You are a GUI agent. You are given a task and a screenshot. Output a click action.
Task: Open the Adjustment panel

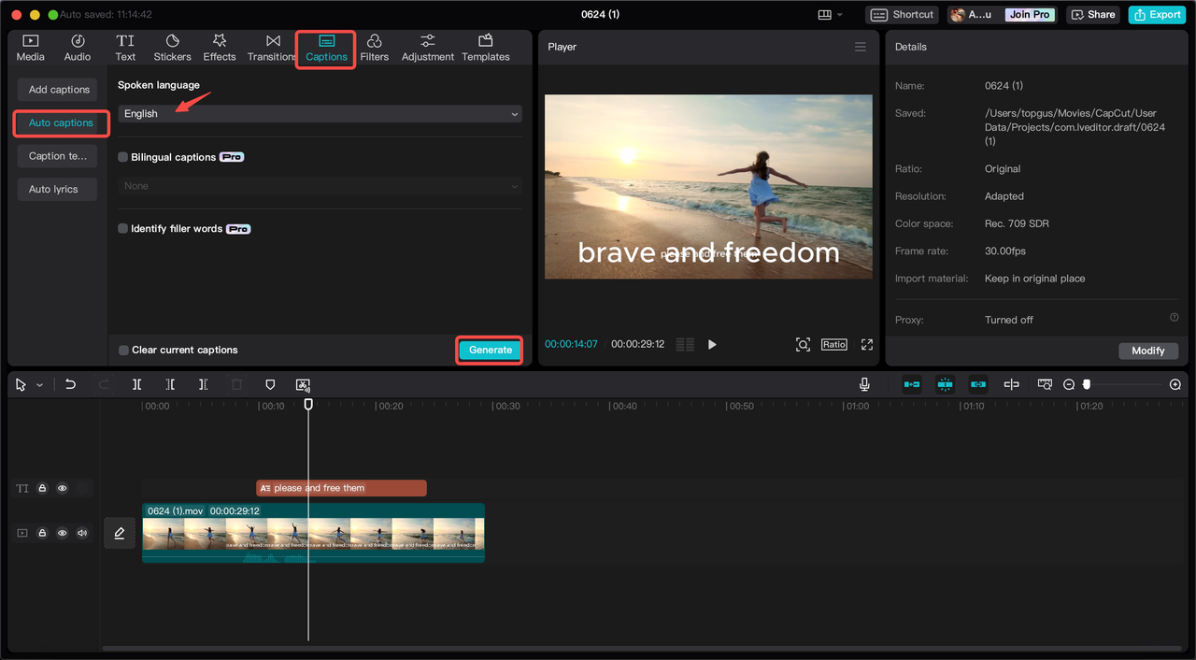(428, 48)
